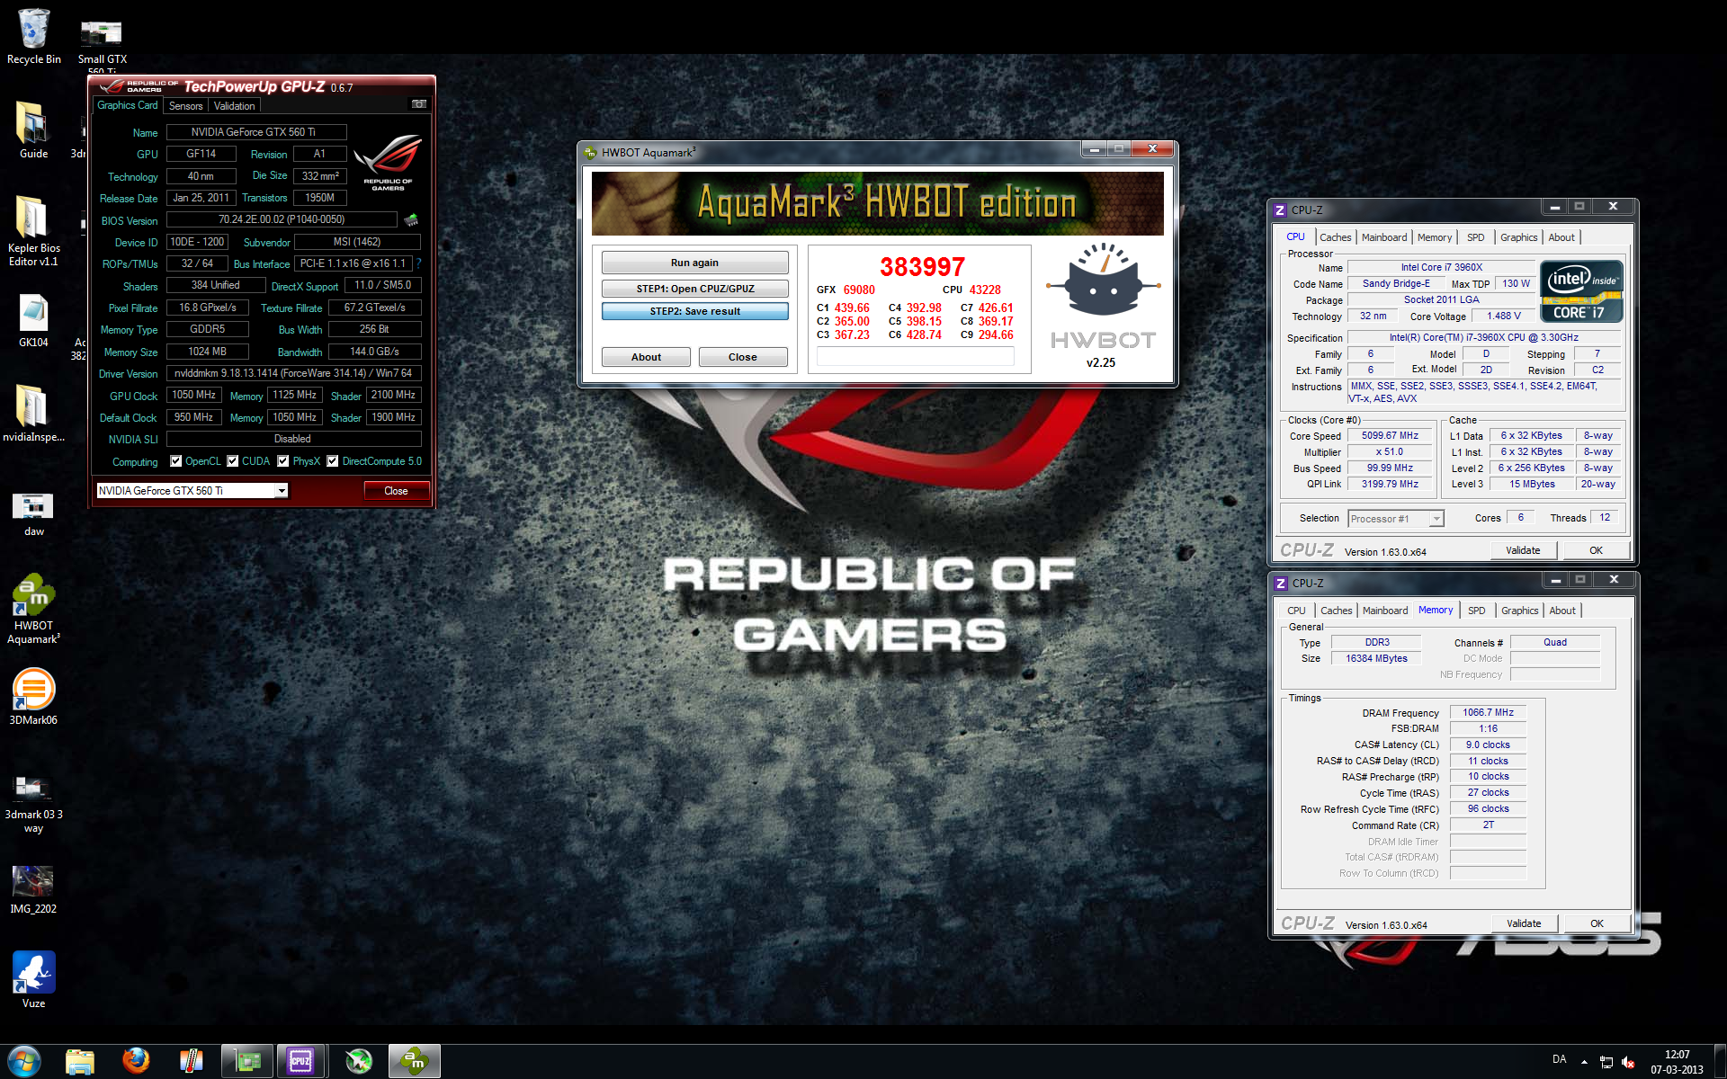Switch to the Validation tab in GPU-Z
Viewport: 1727px width, 1079px height.
coord(234,106)
